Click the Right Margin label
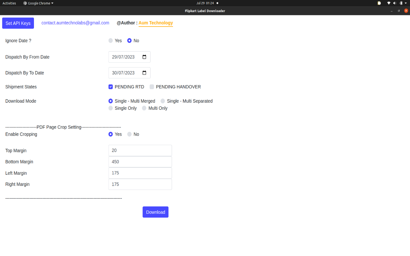Screen dimensions: 410x256 17,184
